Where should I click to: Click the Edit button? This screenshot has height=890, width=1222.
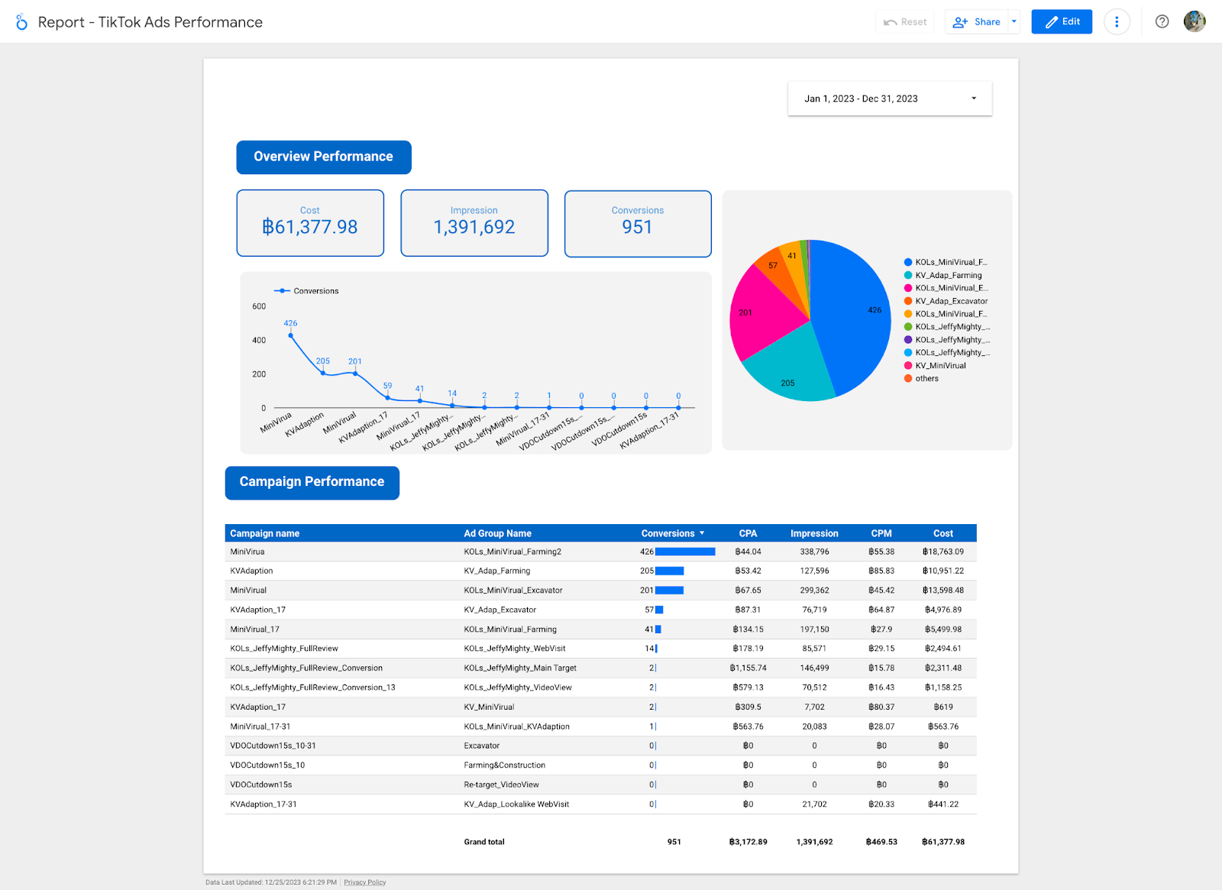tap(1062, 22)
